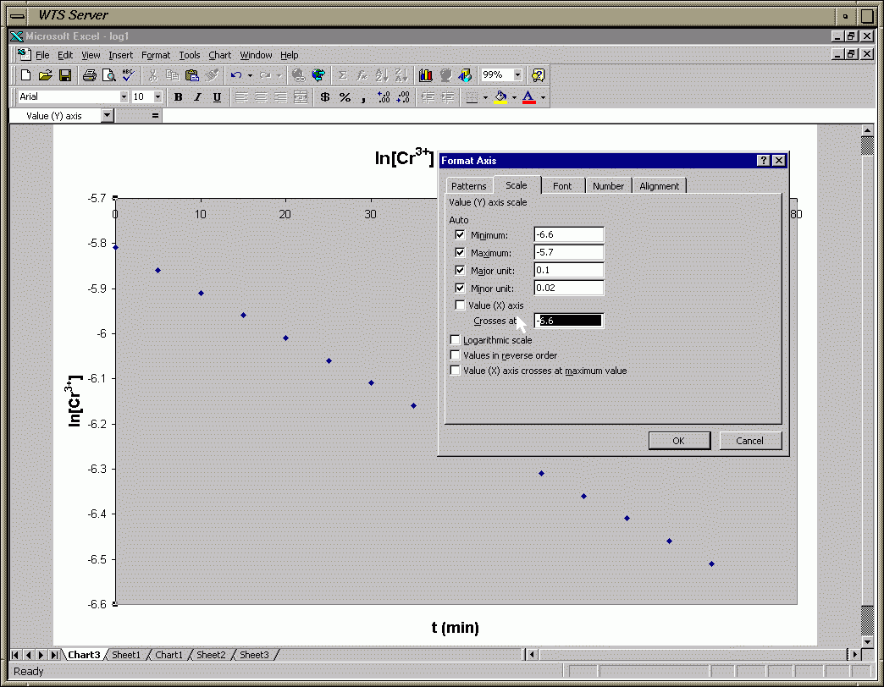Uncheck the Minimum auto checkbox
The height and width of the screenshot is (687, 884).
[460, 234]
